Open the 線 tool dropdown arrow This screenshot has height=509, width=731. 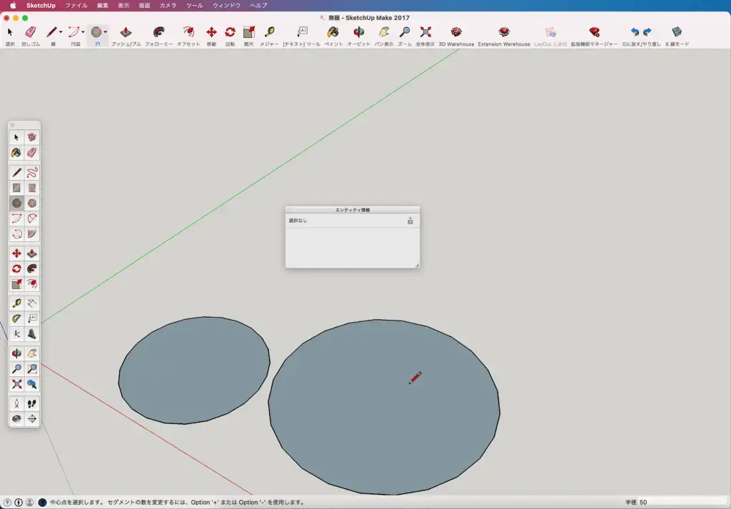61,32
